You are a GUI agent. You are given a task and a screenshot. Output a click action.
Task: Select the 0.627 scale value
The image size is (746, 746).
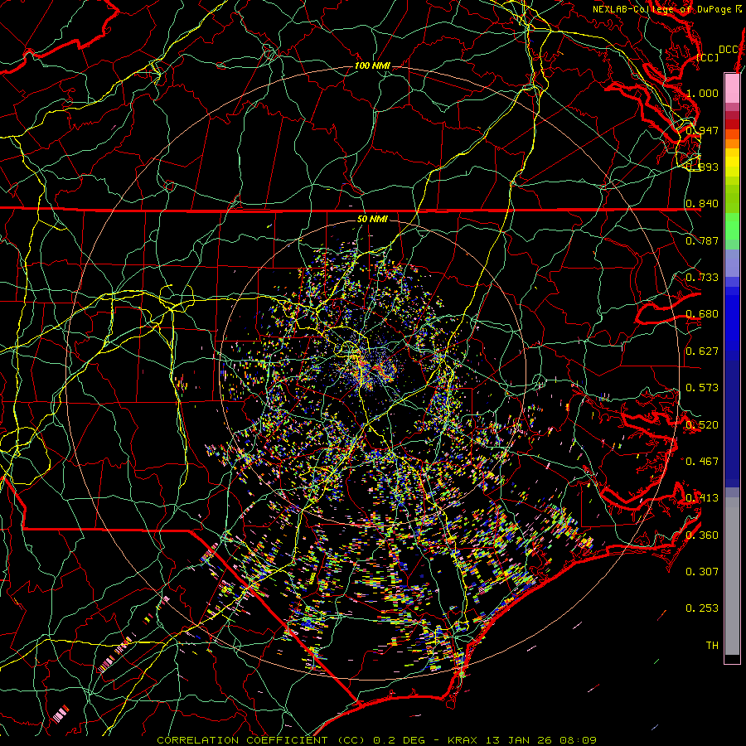[702, 351]
